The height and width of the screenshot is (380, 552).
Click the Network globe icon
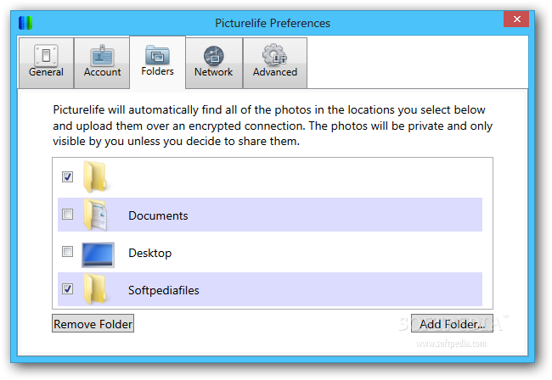[x=214, y=55]
